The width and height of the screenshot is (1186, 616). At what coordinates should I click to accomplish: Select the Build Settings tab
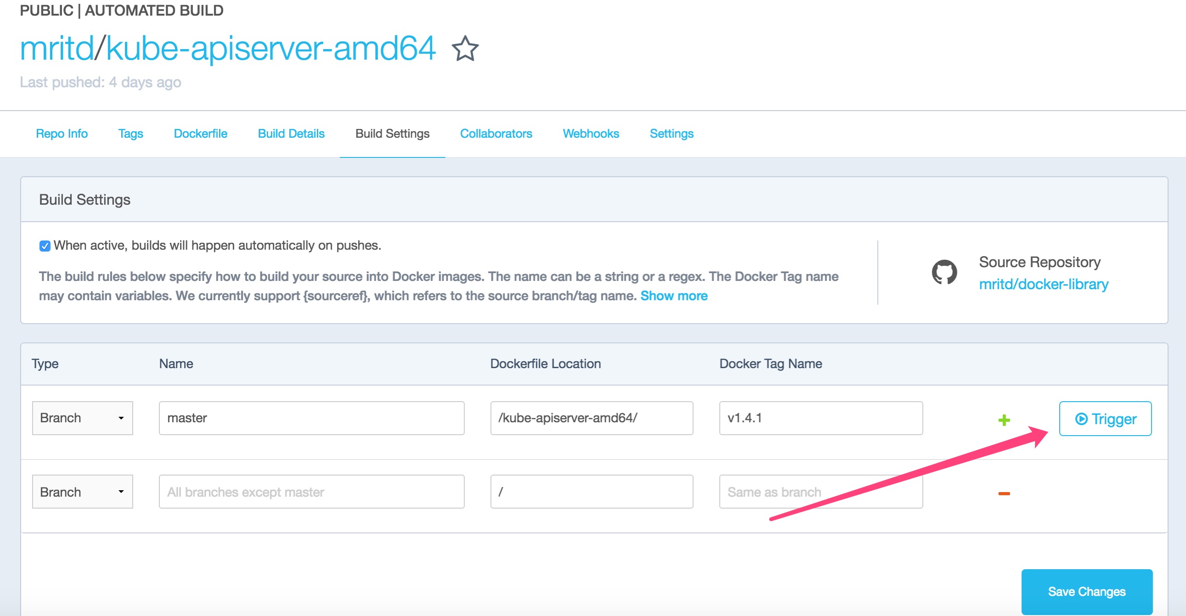point(392,134)
